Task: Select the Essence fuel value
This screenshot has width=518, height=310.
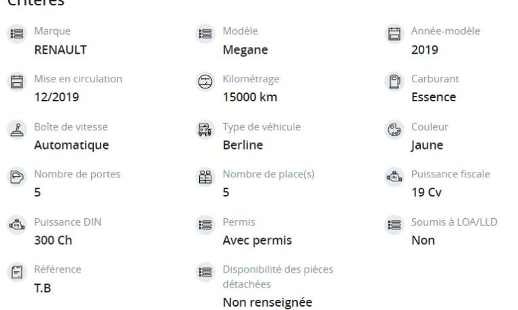Action: [434, 97]
